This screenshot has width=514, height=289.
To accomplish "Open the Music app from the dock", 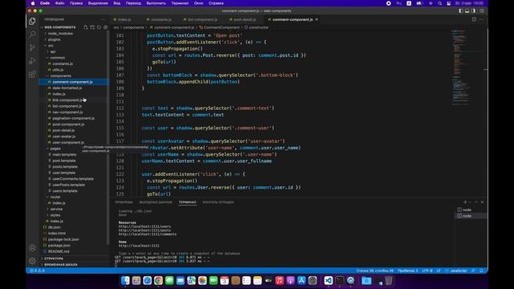I will tap(279, 280).
